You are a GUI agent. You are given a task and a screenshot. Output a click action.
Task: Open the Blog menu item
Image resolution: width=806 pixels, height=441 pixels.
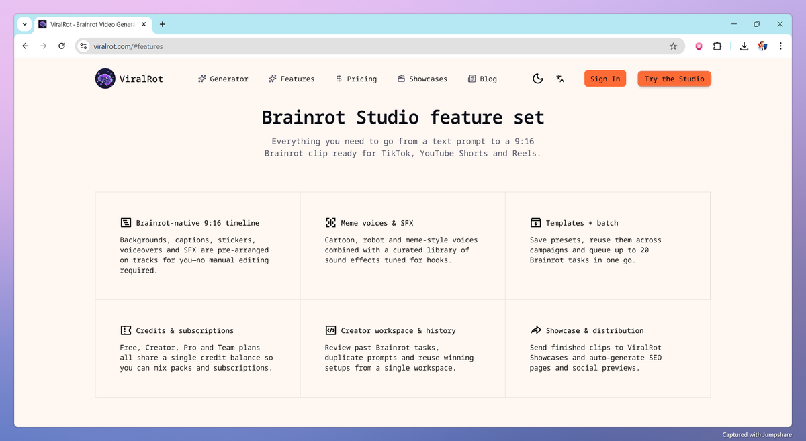[x=483, y=79]
